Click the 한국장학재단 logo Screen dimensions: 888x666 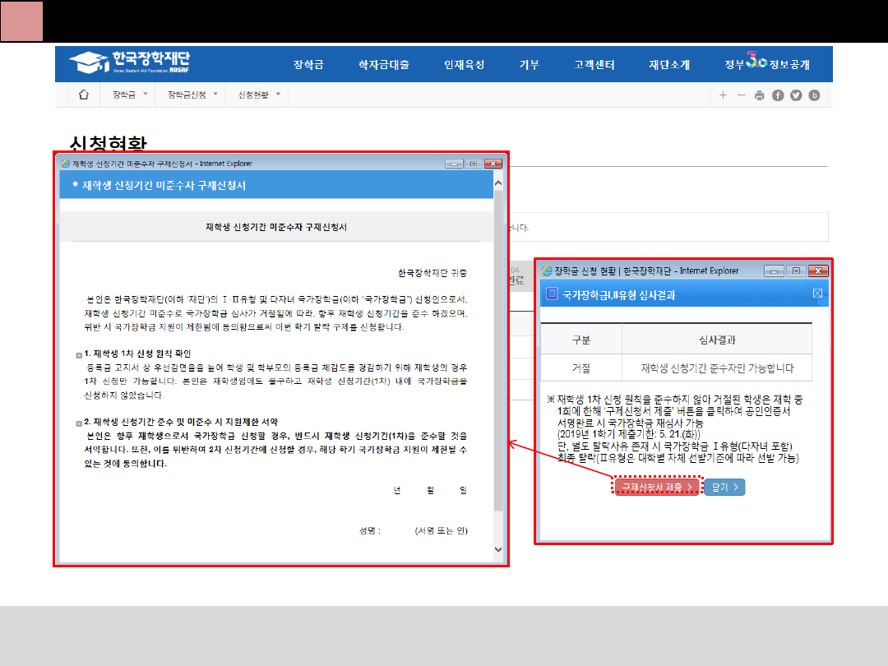[129, 62]
